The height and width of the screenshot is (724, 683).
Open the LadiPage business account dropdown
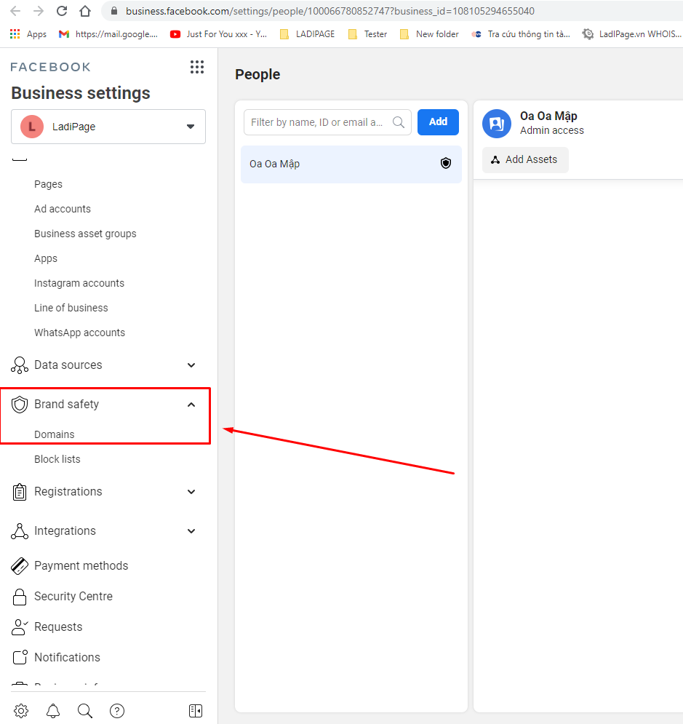tap(108, 127)
